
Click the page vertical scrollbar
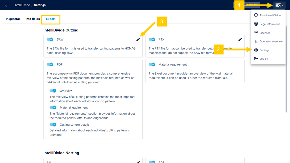[x=286, y=69]
